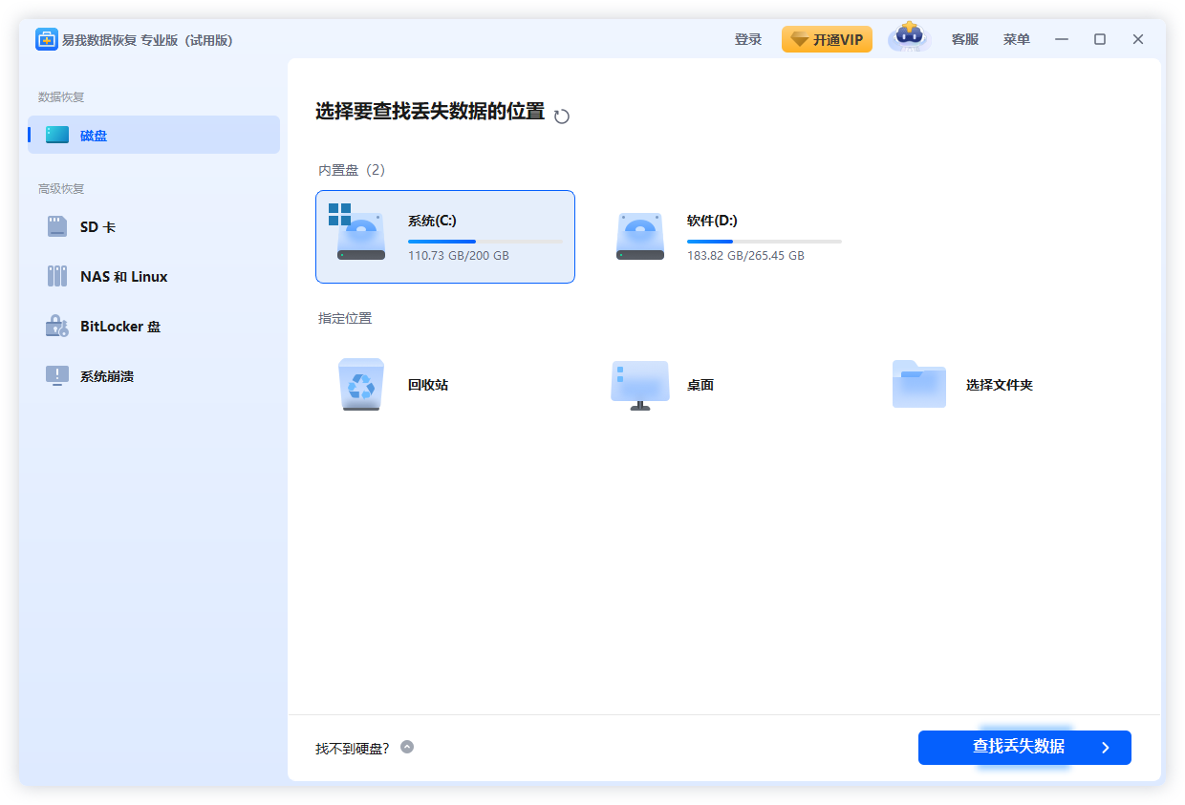Open the 登录 login menu item
Screen dimensions: 1185x805
click(747, 38)
